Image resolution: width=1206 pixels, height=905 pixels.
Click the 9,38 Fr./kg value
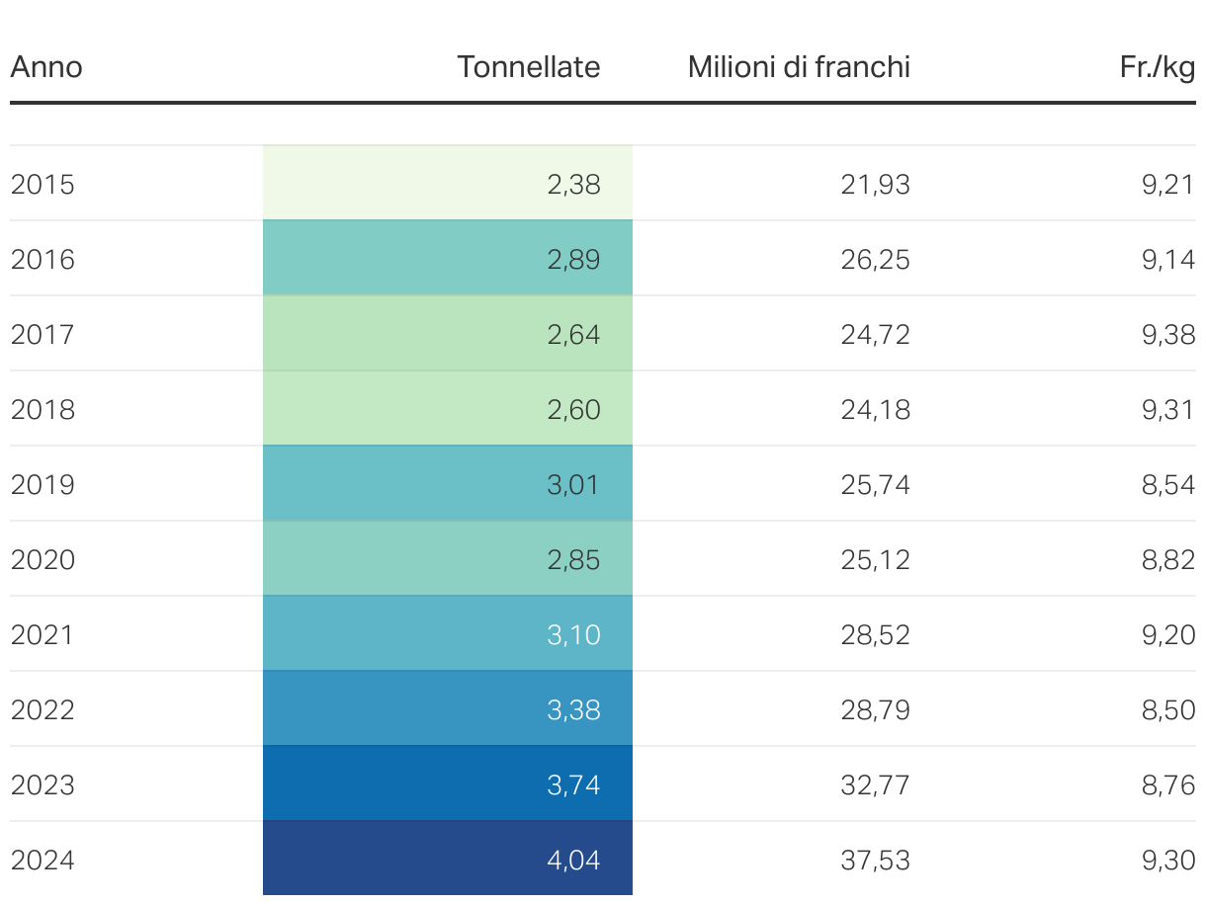tap(1168, 335)
